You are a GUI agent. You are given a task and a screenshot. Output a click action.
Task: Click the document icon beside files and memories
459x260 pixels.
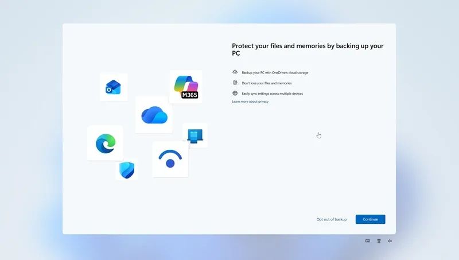click(x=235, y=83)
